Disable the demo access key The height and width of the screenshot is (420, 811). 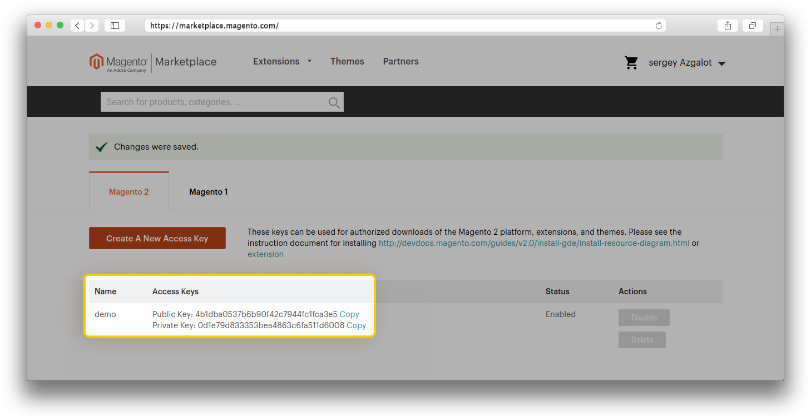tap(644, 318)
